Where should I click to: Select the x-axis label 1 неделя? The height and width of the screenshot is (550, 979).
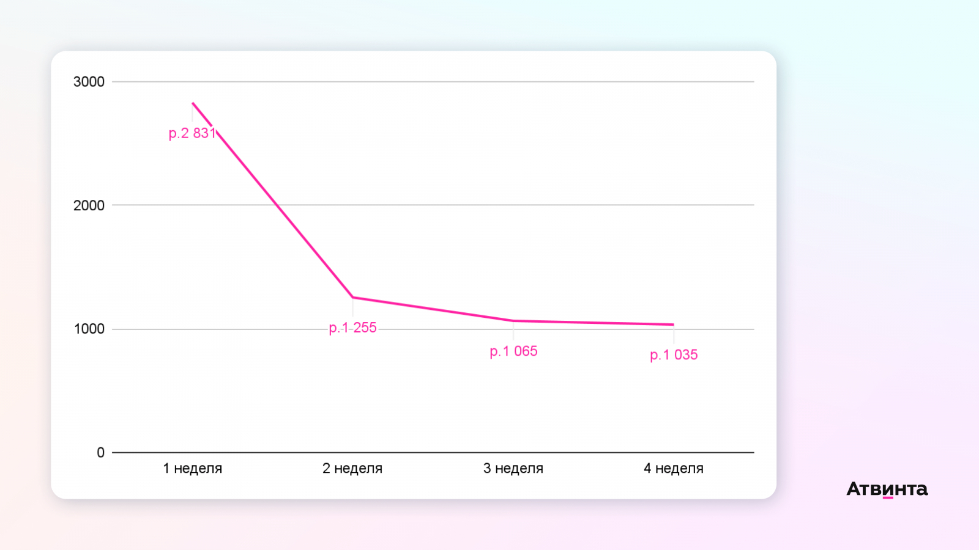(x=192, y=469)
